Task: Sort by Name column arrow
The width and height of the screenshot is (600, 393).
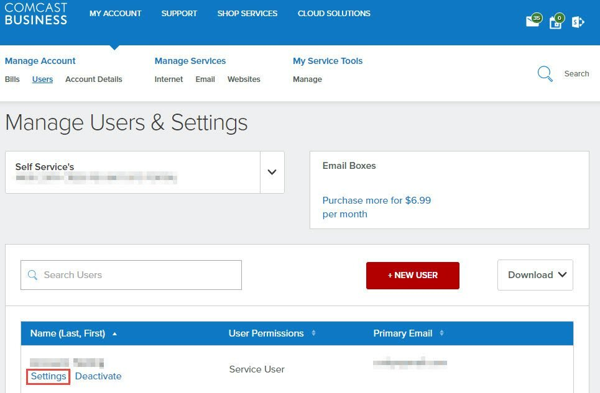Action: coord(114,334)
